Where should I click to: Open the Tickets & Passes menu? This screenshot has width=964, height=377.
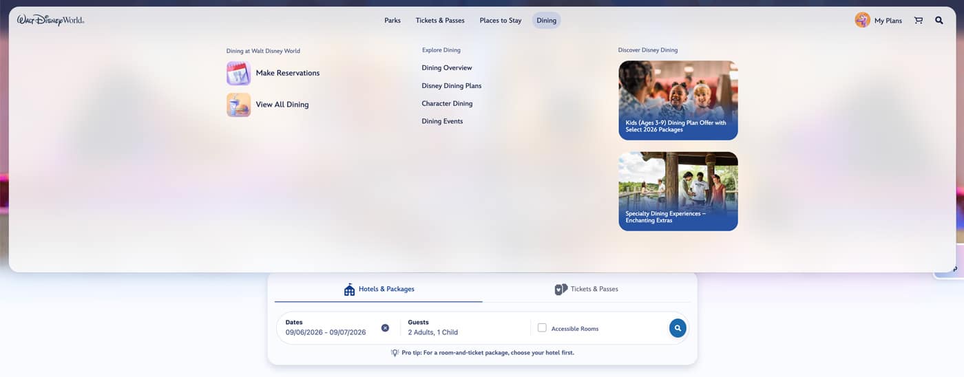(x=440, y=21)
